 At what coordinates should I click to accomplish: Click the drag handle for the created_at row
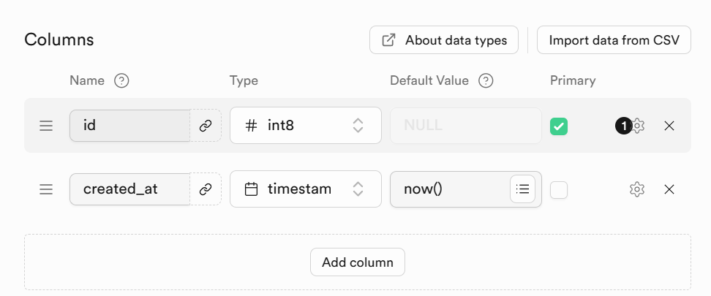pyautogui.click(x=46, y=189)
